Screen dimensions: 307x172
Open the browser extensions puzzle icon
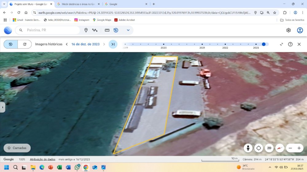point(285,13)
